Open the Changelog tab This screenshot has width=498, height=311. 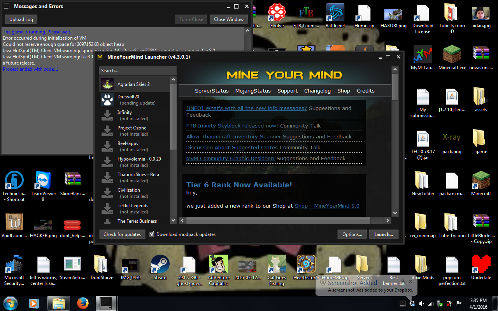point(317,91)
